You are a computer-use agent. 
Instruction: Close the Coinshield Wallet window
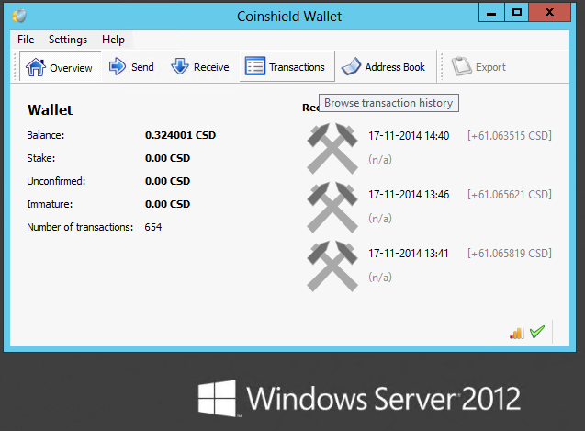click(549, 13)
